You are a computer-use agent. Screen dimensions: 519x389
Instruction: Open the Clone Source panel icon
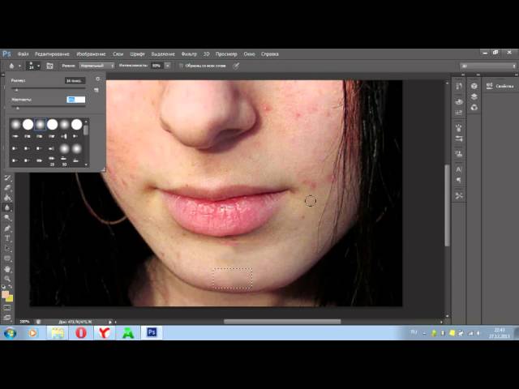tap(459, 153)
